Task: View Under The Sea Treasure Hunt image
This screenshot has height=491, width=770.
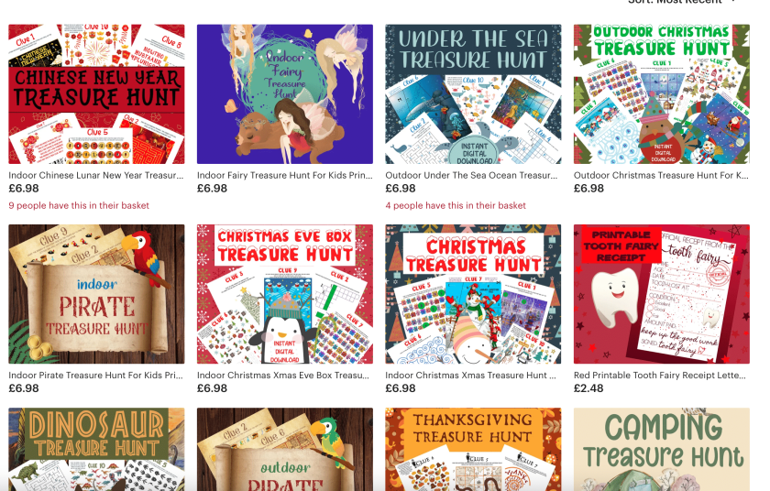Action: pos(473,94)
